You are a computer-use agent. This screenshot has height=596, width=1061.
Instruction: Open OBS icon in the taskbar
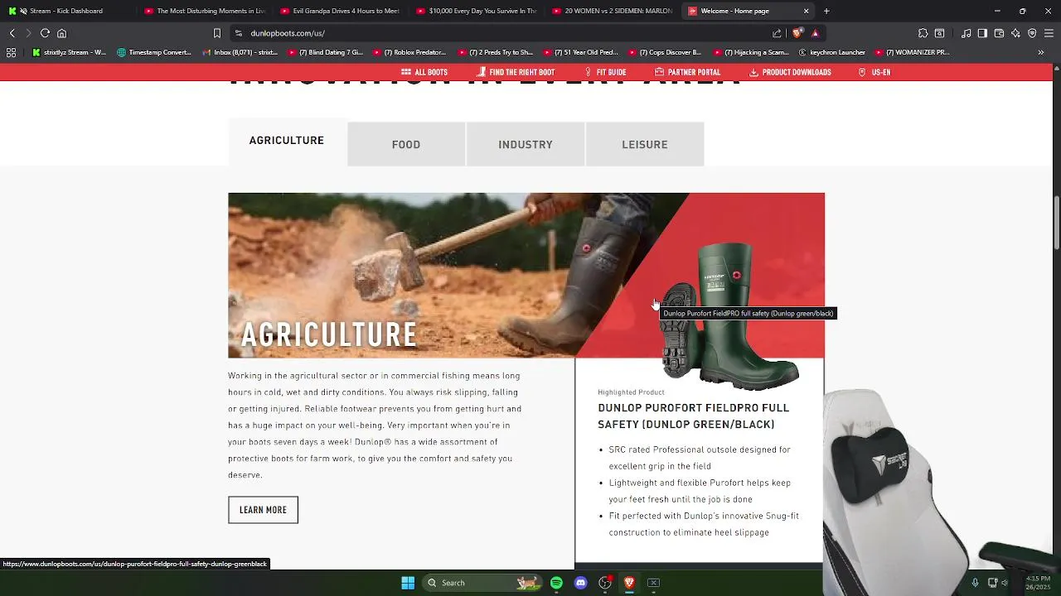605,583
